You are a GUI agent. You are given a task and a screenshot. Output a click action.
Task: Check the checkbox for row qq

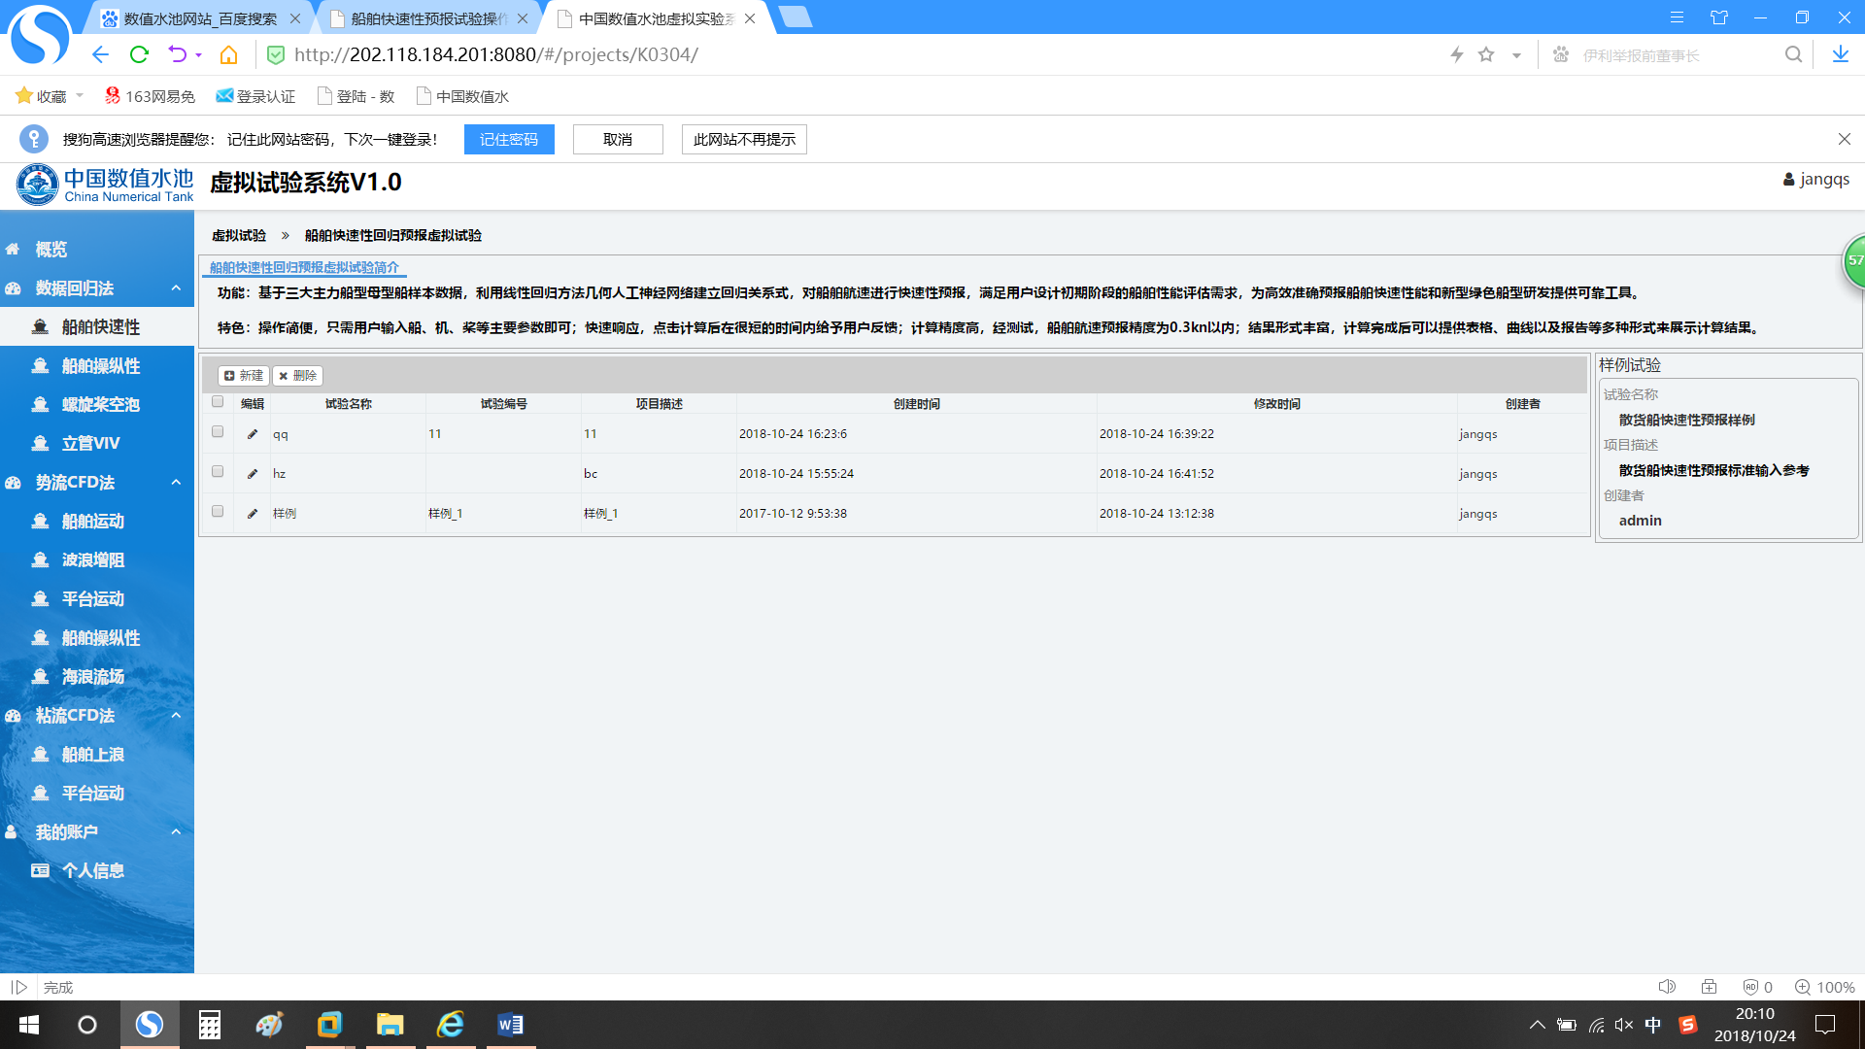(218, 432)
